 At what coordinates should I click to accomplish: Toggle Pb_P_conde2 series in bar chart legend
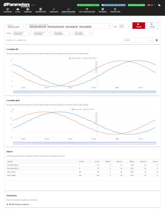click(89, 109)
